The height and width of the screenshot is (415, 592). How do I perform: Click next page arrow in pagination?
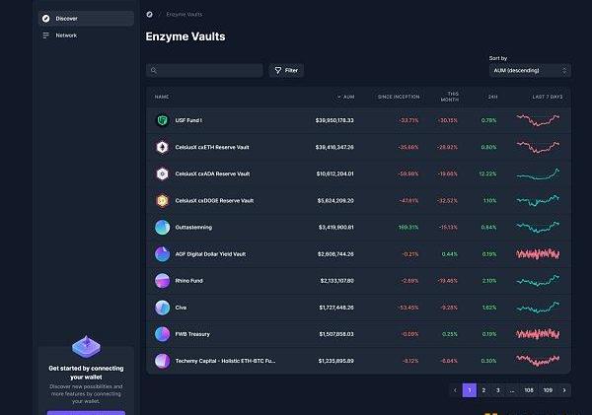point(564,390)
